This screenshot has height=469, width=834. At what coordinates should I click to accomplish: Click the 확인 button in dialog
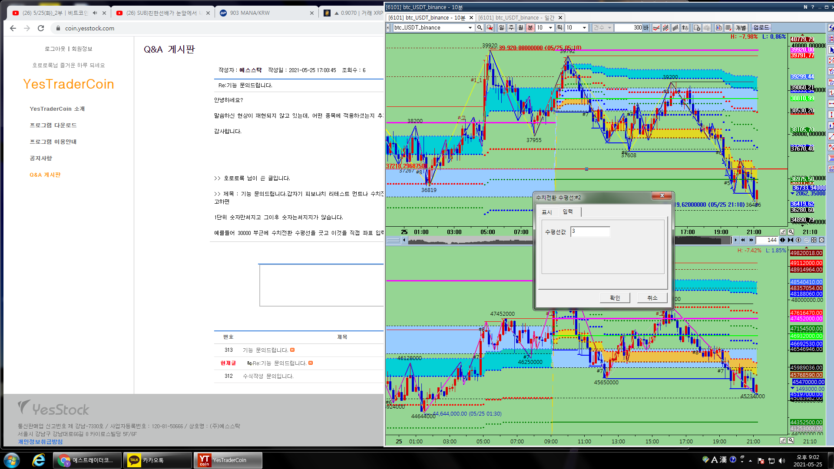[x=615, y=298]
